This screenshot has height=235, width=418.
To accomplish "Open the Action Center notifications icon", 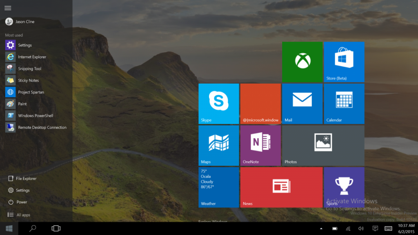I will (375, 228).
